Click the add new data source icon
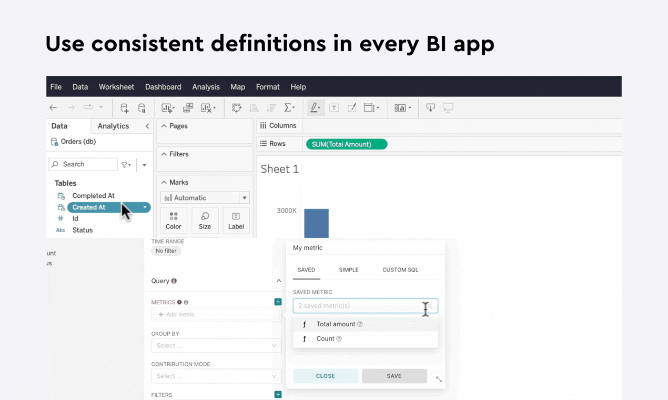 [124, 108]
